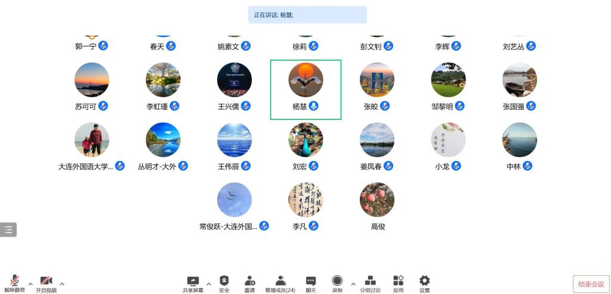Expand arrow next to video button
611x294 pixels.
[61, 284]
